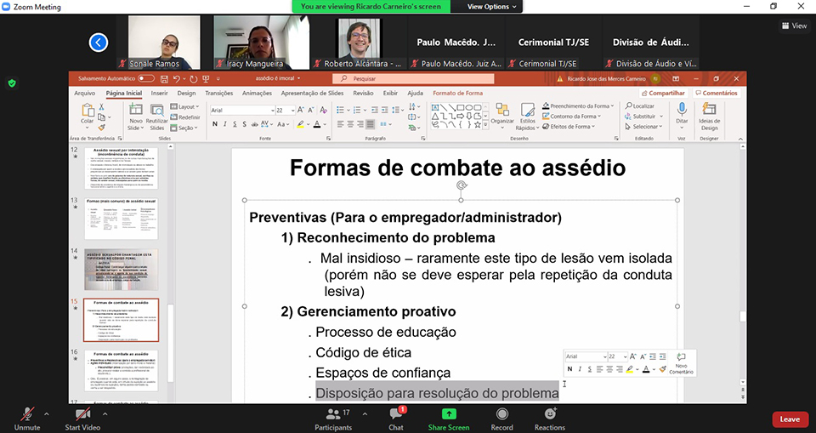The image size is (816, 433).
Task: Open the Animações ribbon tab
Action: coord(257,93)
